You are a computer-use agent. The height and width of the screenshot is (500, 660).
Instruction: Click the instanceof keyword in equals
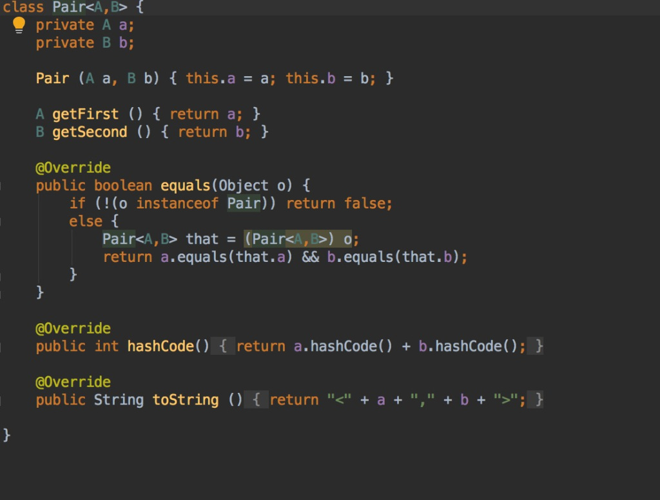[x=177, y=203]
